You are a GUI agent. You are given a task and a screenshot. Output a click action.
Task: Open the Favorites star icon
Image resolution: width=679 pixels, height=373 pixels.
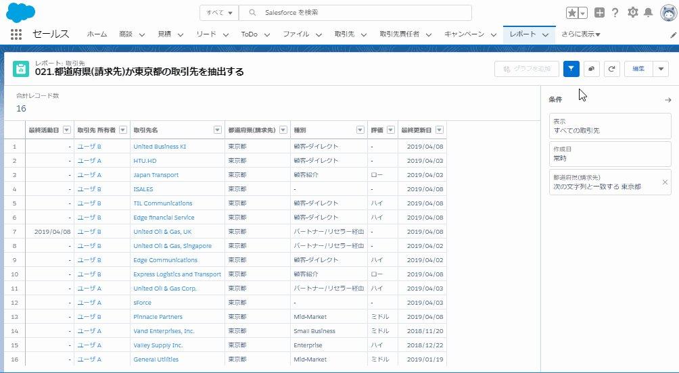[x=572, y=13]
